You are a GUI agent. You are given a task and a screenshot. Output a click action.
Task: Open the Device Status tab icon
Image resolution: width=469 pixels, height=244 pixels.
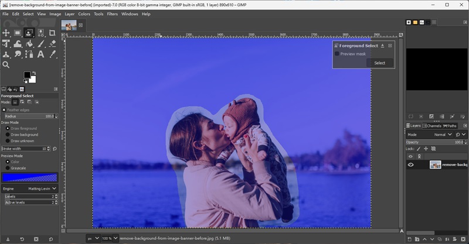9,89
